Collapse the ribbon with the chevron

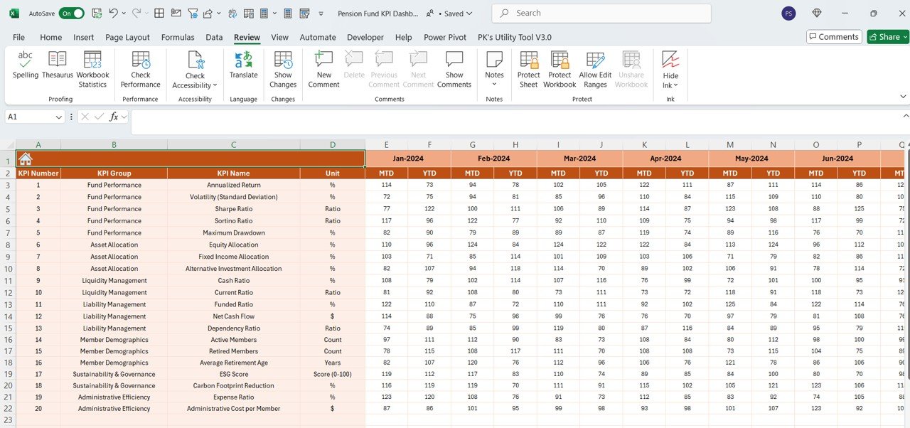click(x=903, y=97)
